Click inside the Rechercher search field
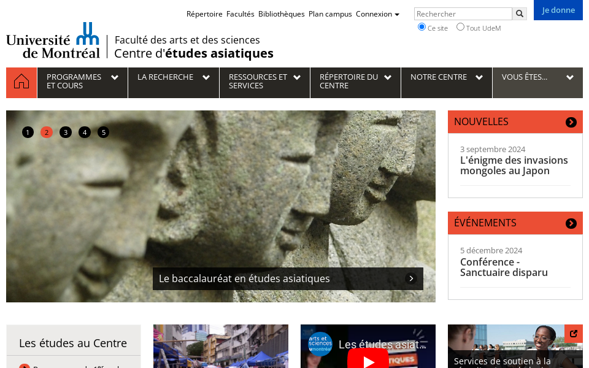Screen dimensions: 589x368 click(463, 13)
